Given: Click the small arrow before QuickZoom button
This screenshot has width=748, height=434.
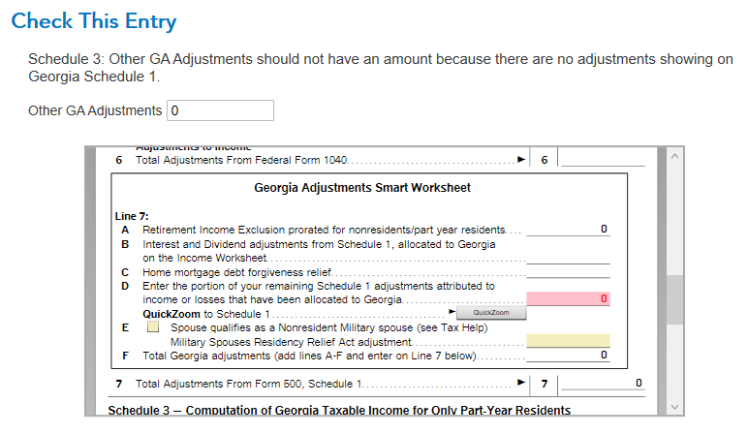Looking at the screenshot, I should tap(452, 311).
